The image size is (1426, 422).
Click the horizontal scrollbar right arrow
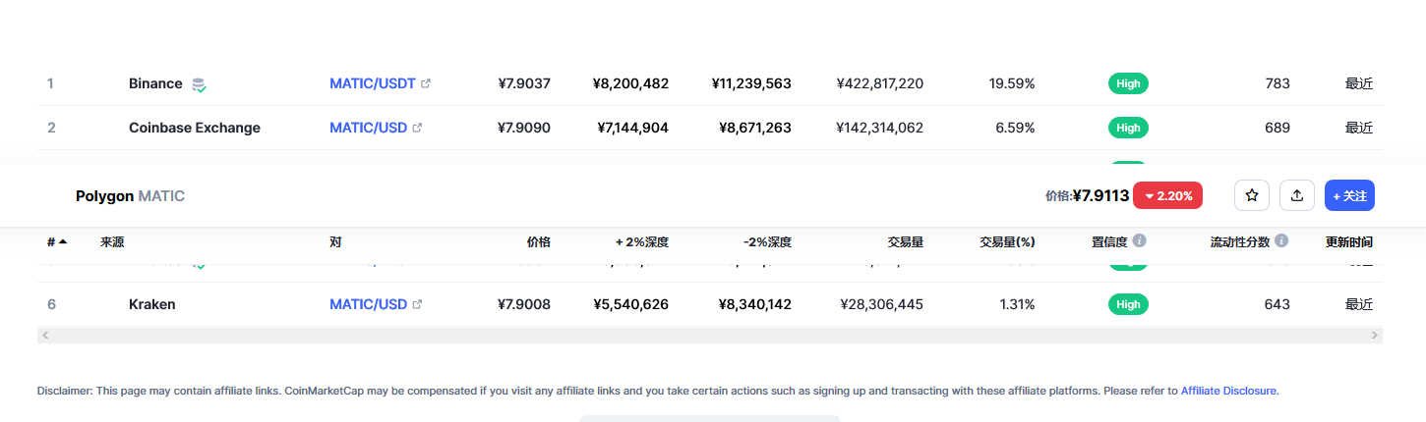tap(1375, 336)
